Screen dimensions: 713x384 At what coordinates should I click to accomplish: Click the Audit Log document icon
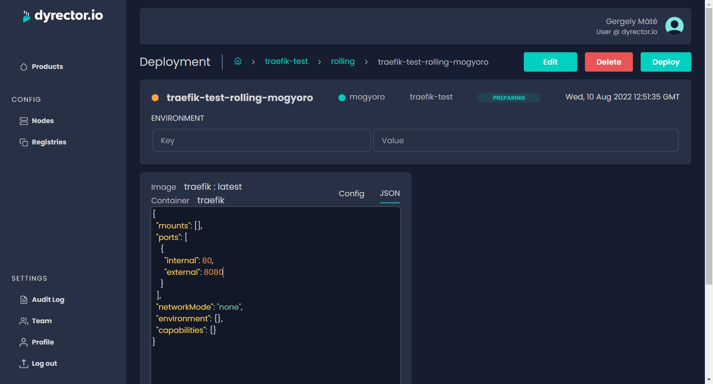24,300
